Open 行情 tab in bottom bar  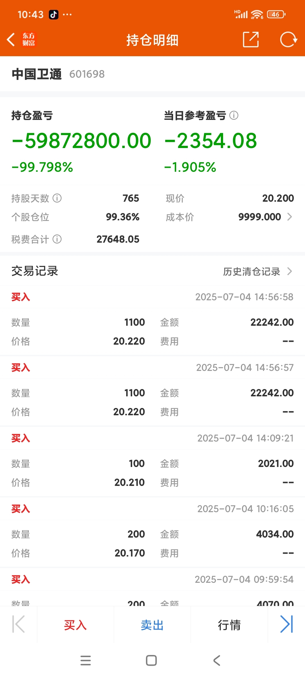click(229, 625)
